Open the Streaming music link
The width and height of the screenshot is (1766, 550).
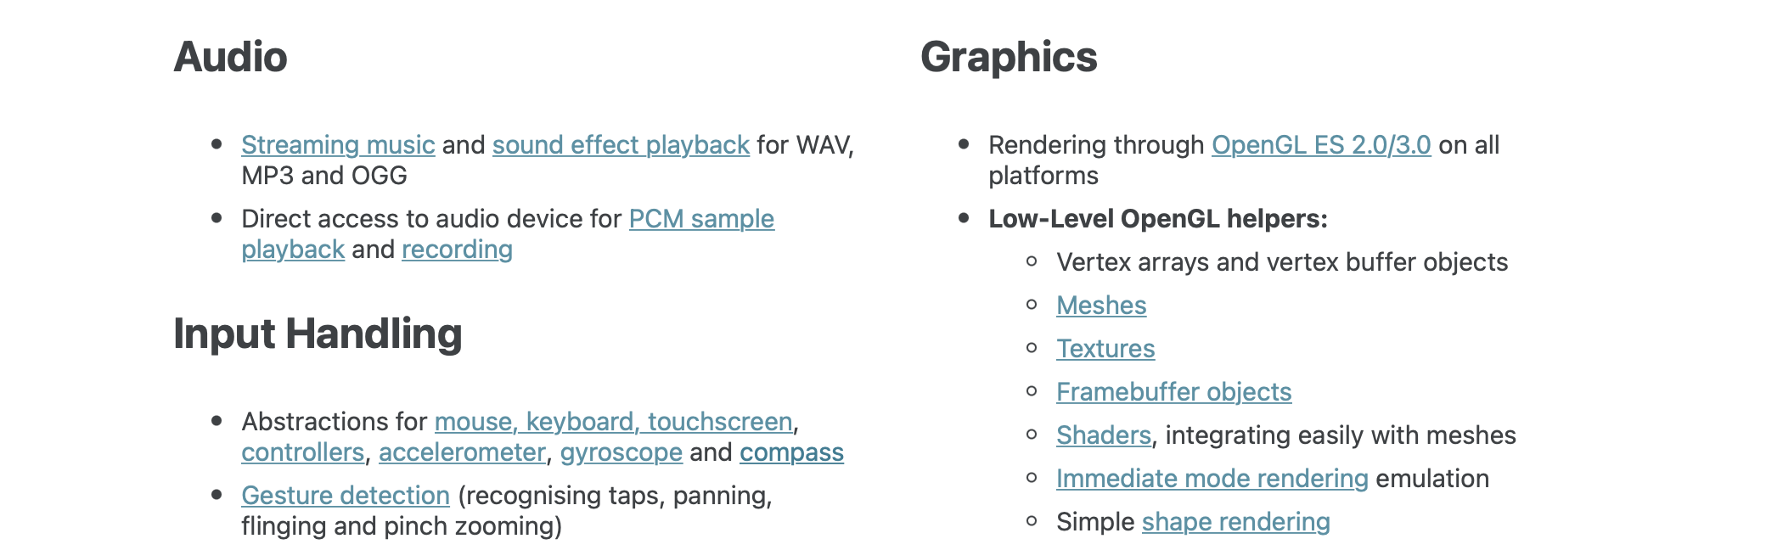tap(338, 145)
